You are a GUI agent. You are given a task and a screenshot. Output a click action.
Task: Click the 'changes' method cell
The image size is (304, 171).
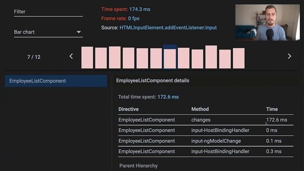[201, 120]
